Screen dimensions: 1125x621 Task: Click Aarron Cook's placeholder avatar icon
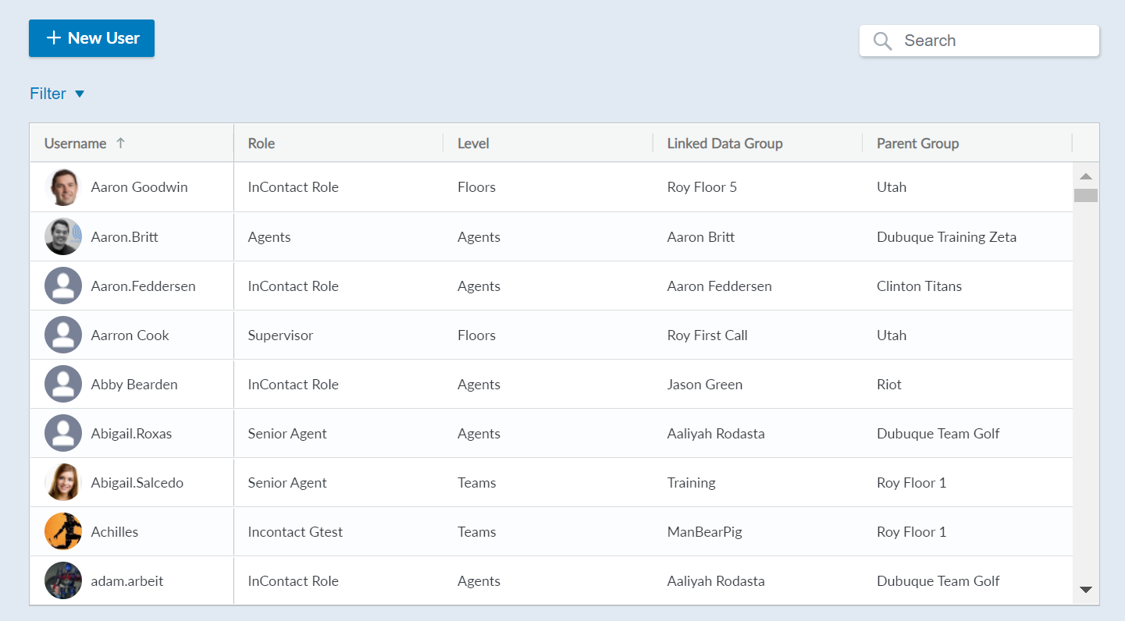pyautogui.click(x=63, y=335)
